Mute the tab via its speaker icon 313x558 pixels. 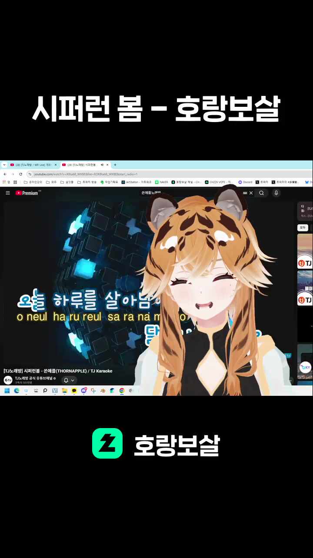click(x=102, y=165)
